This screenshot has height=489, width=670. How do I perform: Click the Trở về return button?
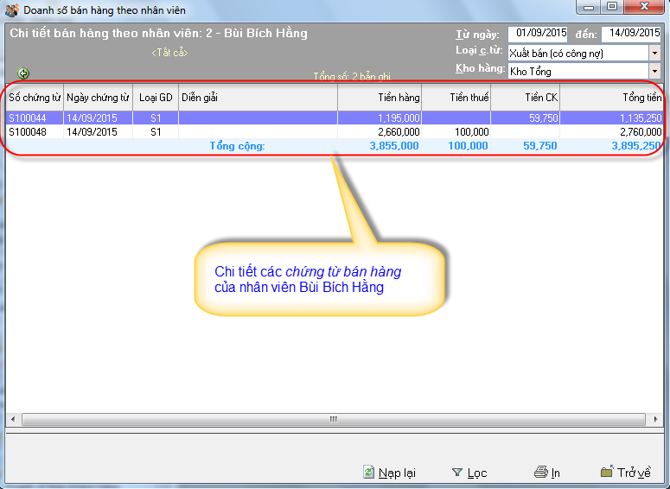pos(625,473)
